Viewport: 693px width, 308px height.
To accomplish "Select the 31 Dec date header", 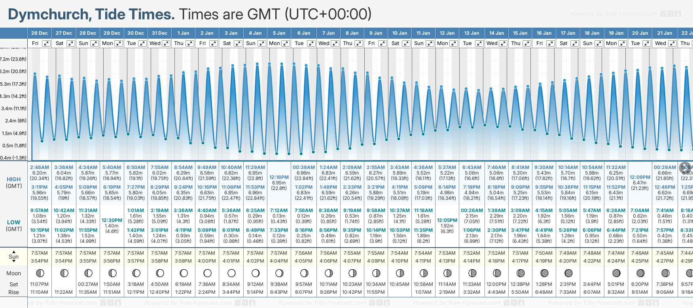I will point(159,33).
